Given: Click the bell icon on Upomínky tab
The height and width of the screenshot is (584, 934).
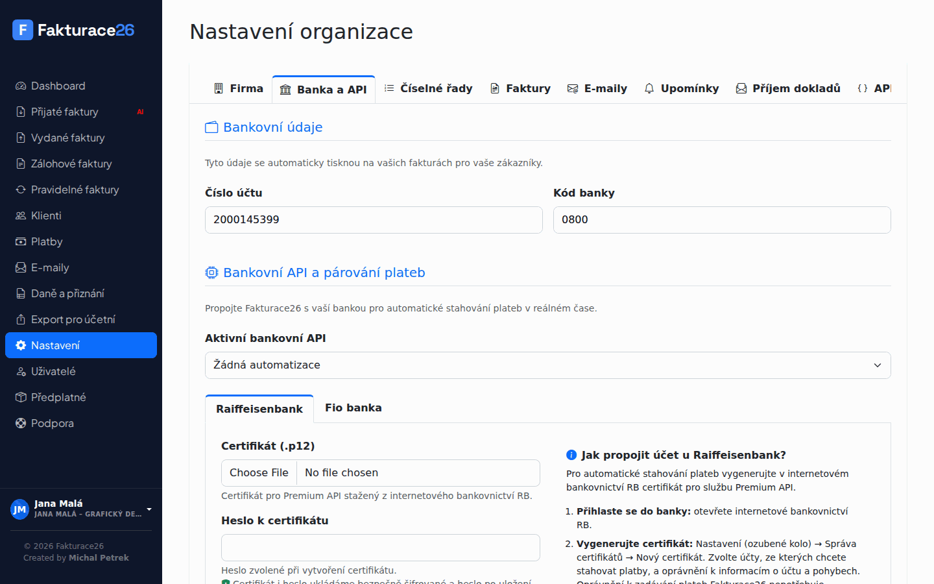Looking at the screenshot, I should pyautogui.click(x=649, y=88).
